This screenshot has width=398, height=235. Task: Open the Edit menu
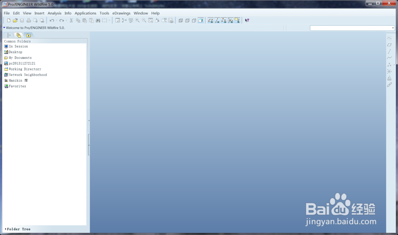[16, 13]
